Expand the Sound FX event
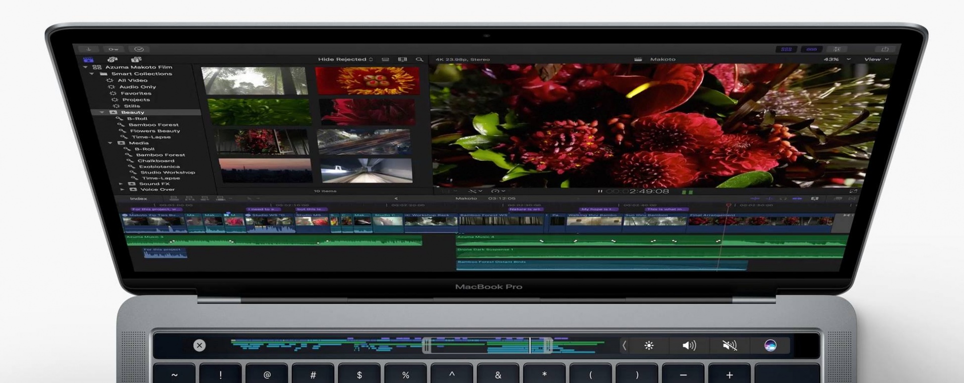 (x=121, y=184)
